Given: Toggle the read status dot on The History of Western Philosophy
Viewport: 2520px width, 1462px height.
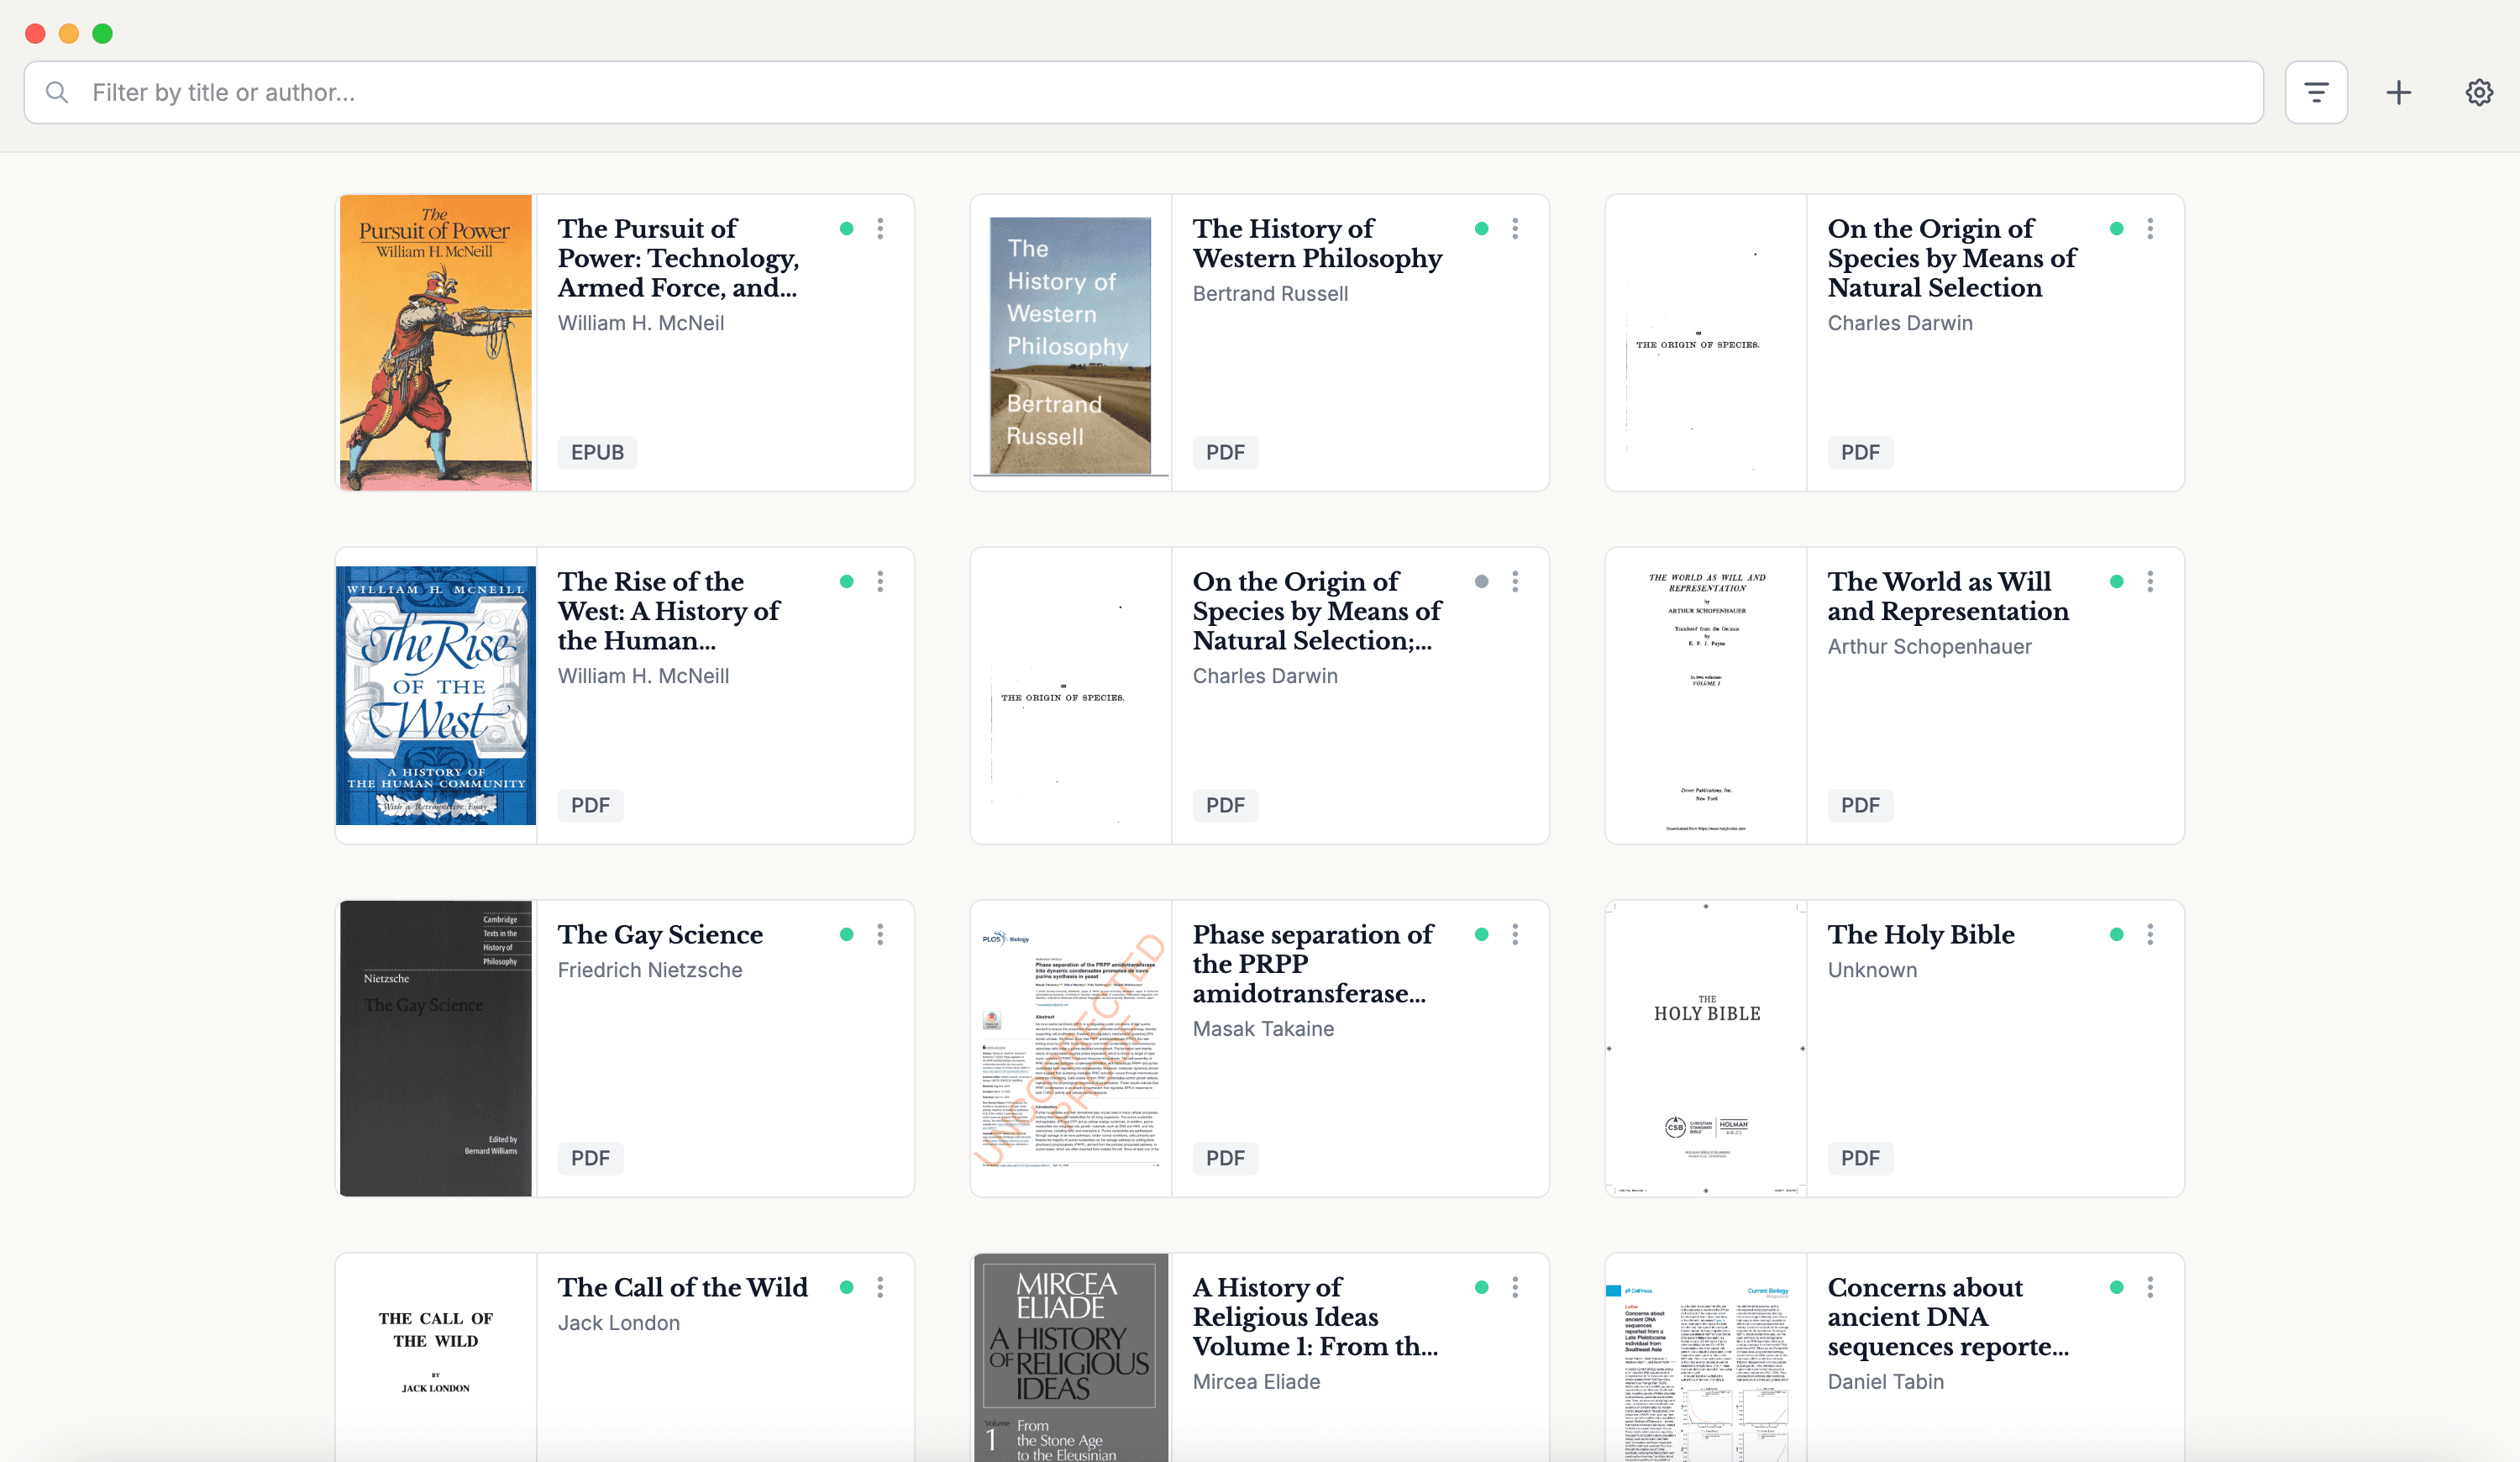Looking at the screenshot, I should [x=1482, y=229].
